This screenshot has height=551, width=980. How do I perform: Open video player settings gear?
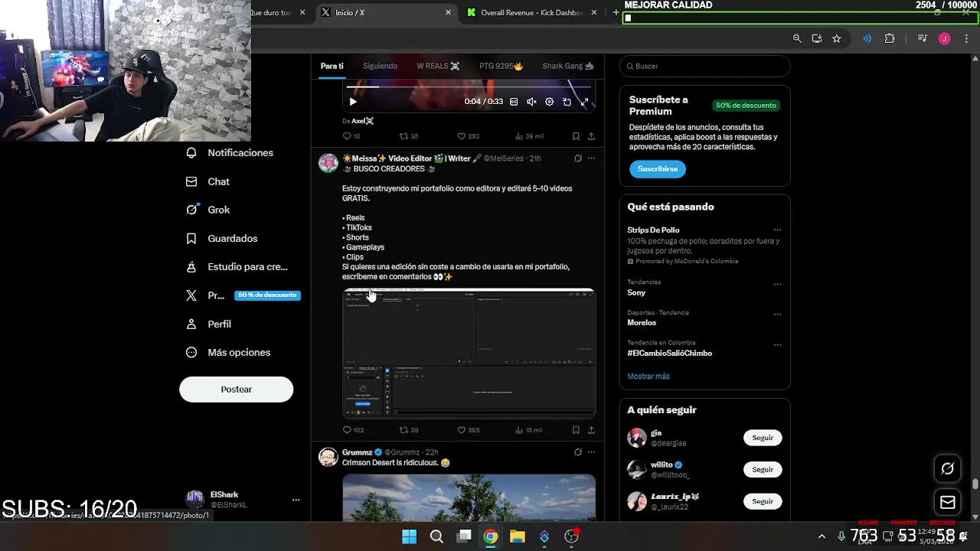click(x=549, y=102)
